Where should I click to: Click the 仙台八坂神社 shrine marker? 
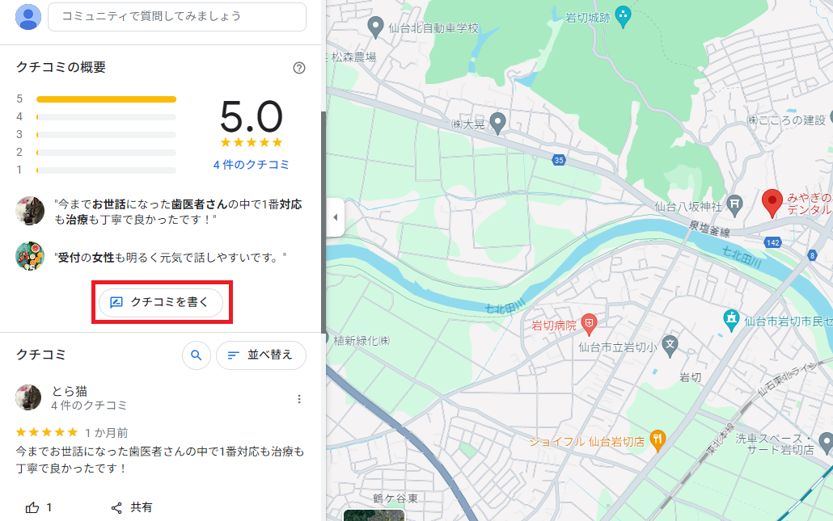[736, 204]
